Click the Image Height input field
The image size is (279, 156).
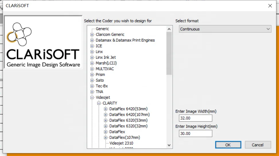pos(196,133)
